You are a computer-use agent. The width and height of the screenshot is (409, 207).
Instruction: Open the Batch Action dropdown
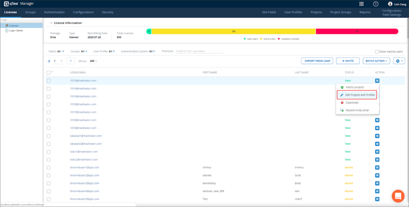pos(376,61)
